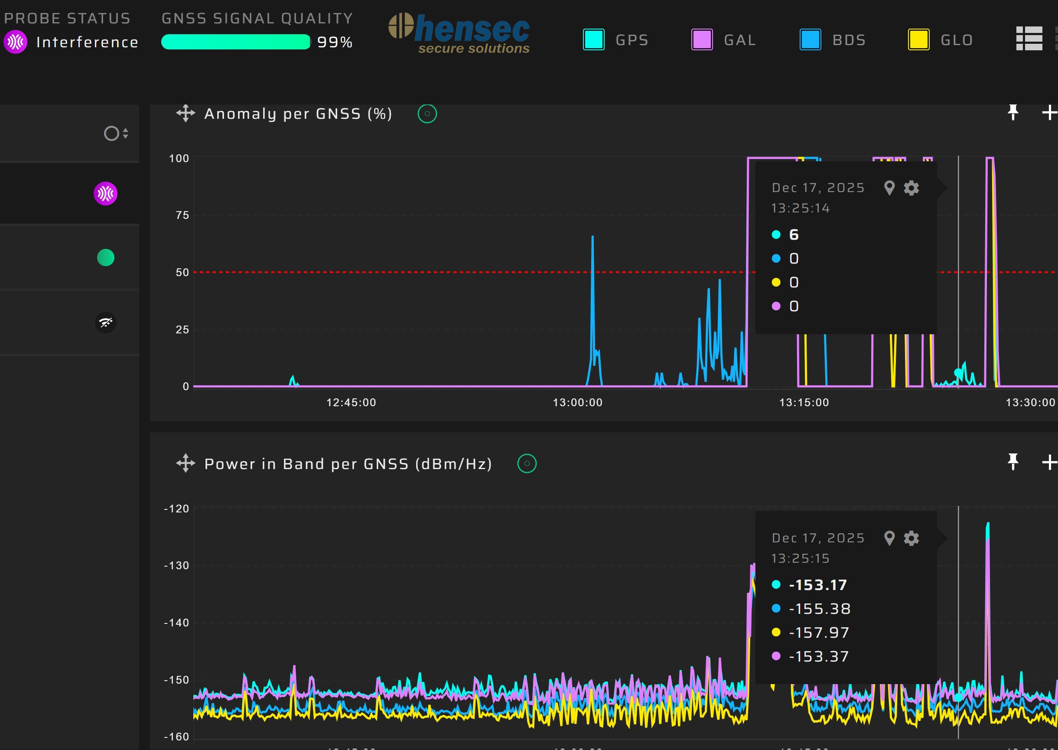Open tooltip settings gear in Anomaly chart

click(x=911, y=188)
